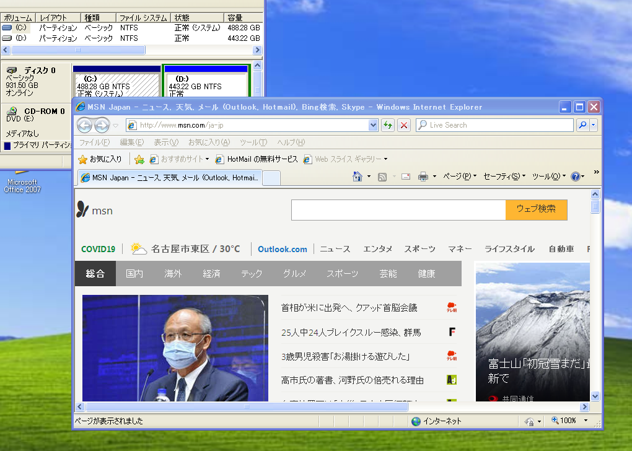
Task: Open the Outlook.com link
Action: tap(282, 249)
